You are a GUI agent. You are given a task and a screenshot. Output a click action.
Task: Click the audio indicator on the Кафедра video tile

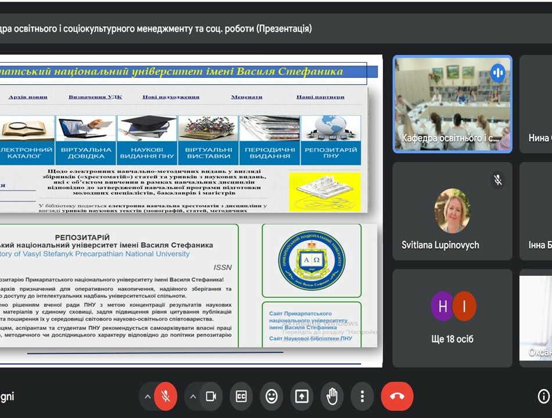pos(497,73)
